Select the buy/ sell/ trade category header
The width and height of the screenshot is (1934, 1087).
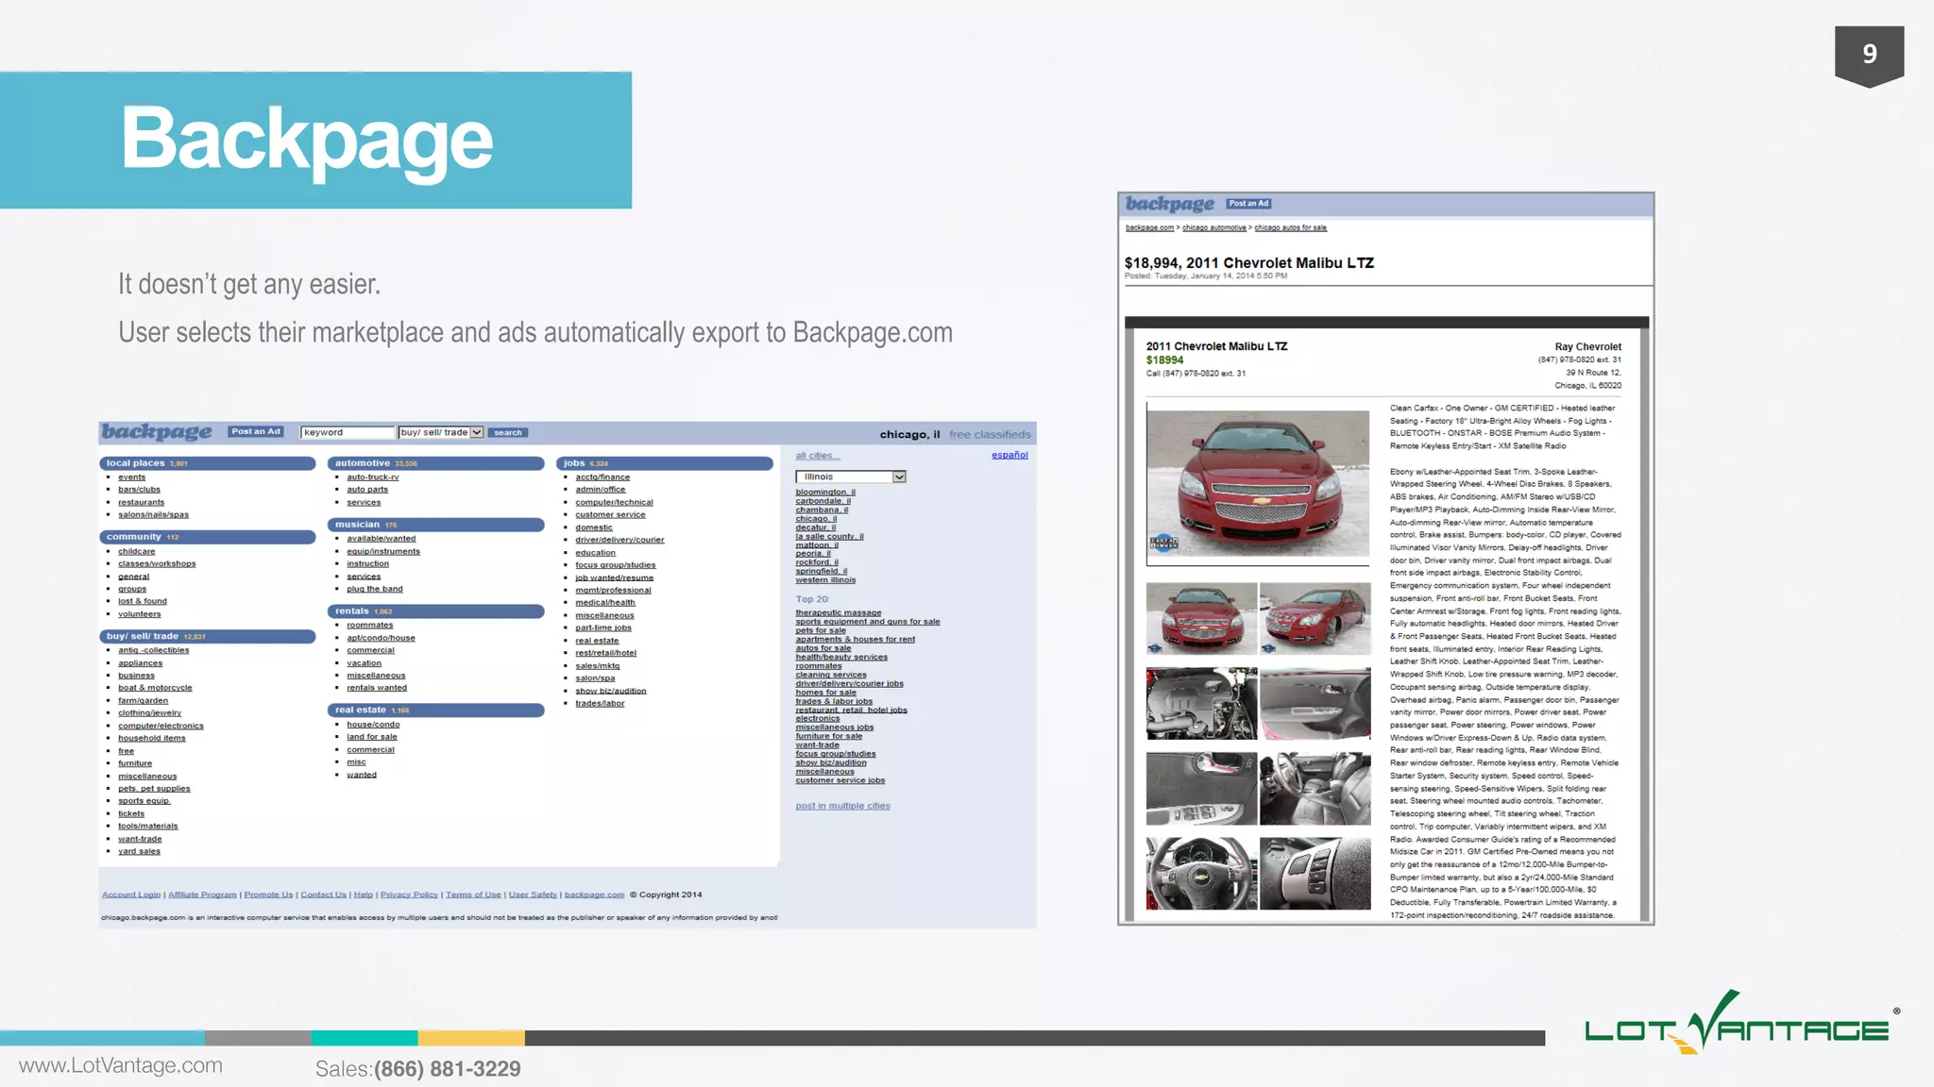click(208, 636)
